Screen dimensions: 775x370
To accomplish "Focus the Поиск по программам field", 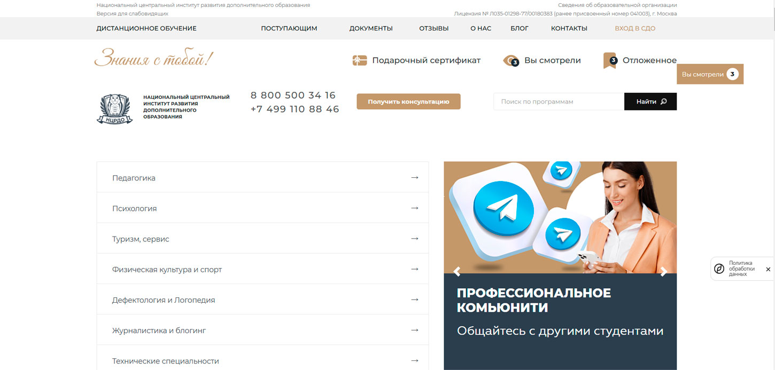I will [x=559, y=101].
